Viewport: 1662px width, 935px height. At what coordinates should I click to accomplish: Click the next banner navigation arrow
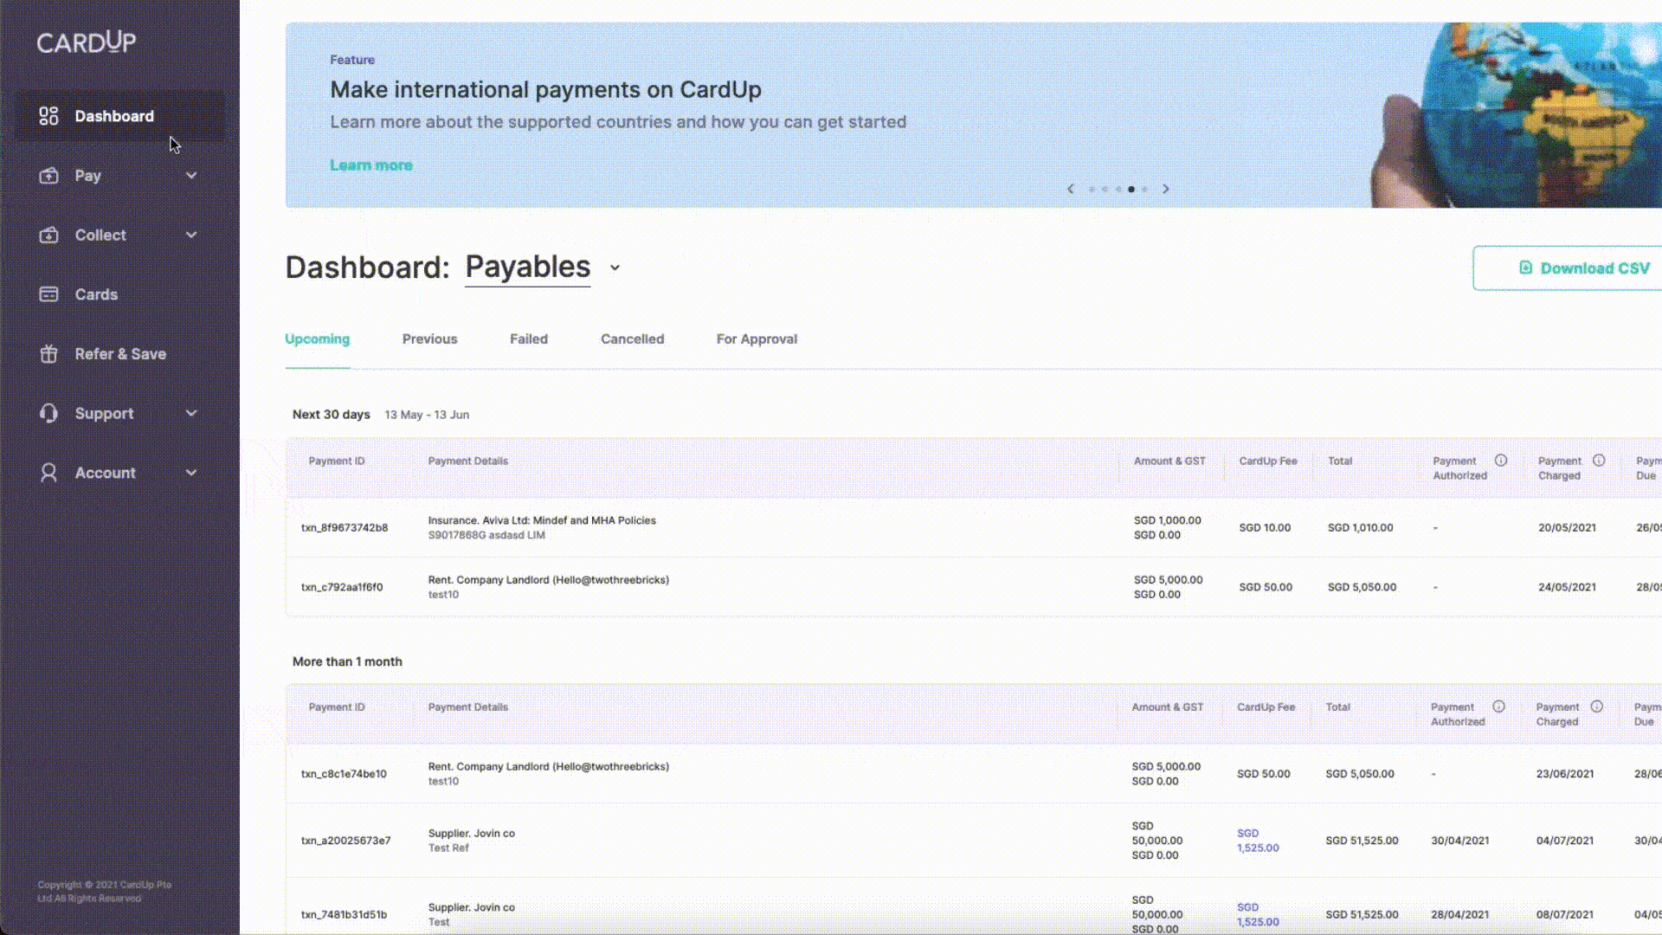point(1165,190)
